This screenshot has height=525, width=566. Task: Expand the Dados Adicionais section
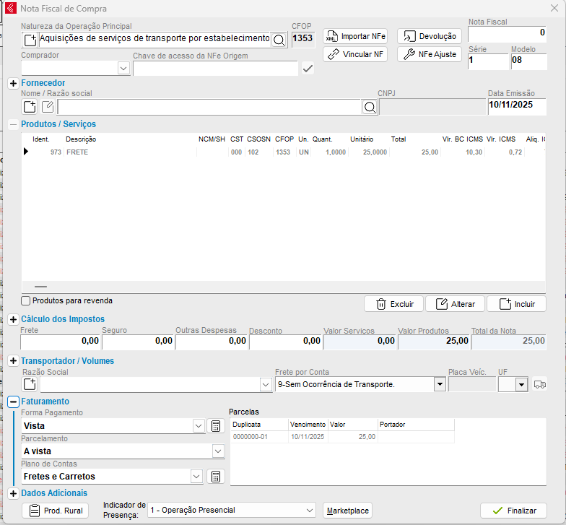(13, 493)
